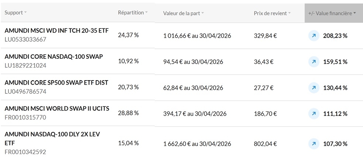Sort by Répartition column arrow

tap(146, 13)
